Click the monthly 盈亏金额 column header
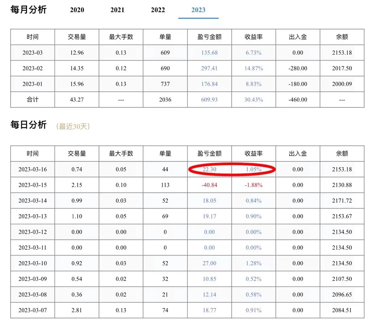 point(209,37)
